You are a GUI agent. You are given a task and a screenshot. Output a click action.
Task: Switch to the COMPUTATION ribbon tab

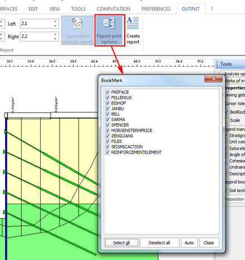click(x=114, y=9)
